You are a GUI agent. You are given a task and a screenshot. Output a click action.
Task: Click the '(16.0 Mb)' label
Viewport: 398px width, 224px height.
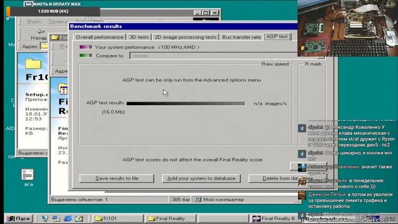point(113,112)
